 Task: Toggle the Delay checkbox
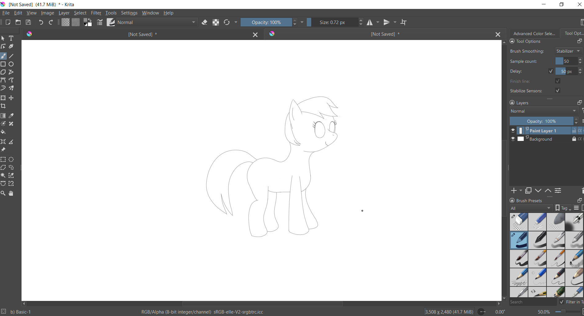(551, 71)
